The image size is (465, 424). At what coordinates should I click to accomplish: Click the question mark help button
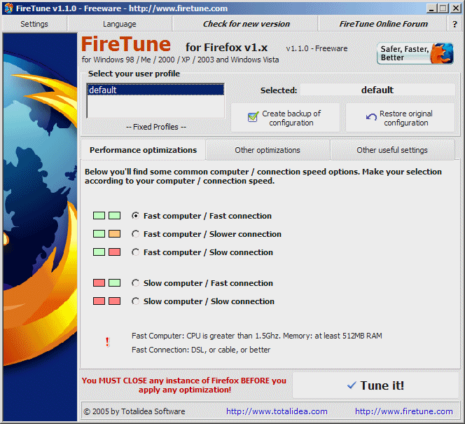[454, 24]
